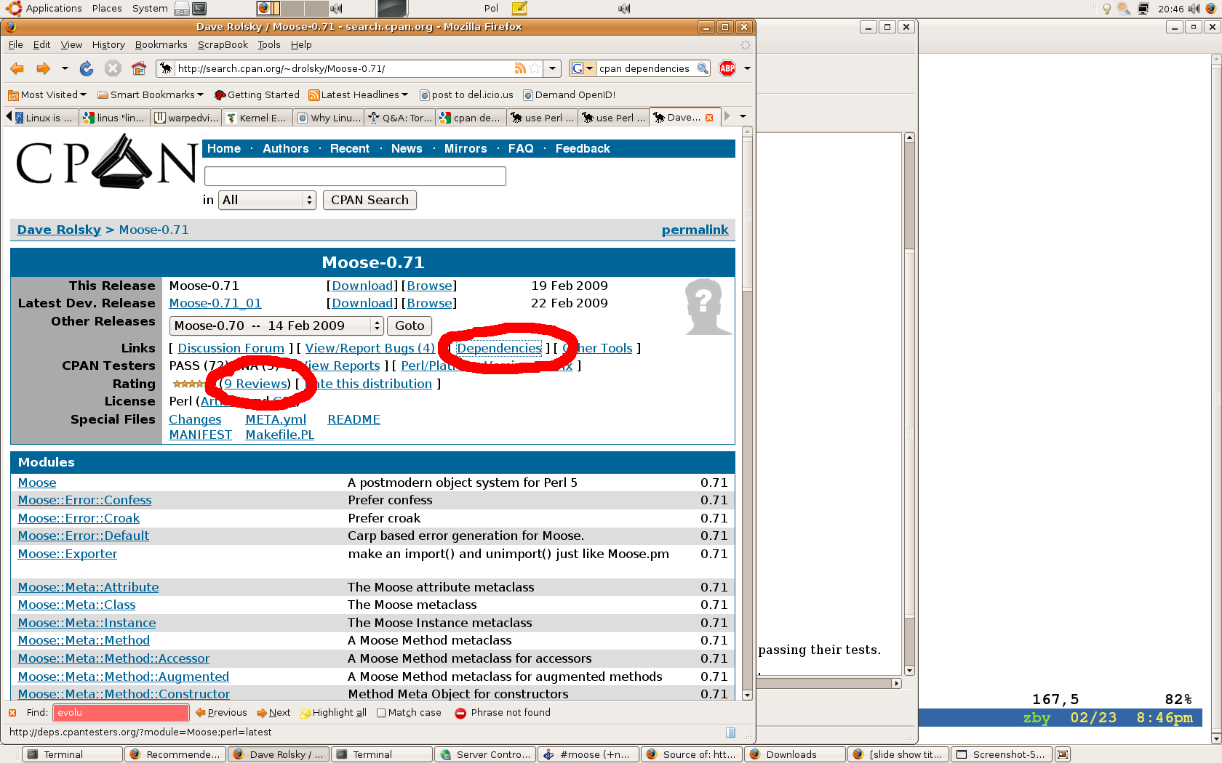This screenshot has width=1222, height=763.
Task: Click the Authors navigation link
Action: (285, 148)
